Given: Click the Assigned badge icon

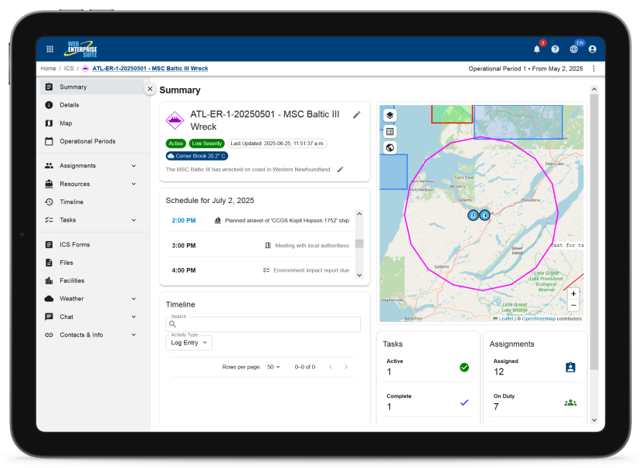Looking at the screenshot, I should tap(570, 368).
